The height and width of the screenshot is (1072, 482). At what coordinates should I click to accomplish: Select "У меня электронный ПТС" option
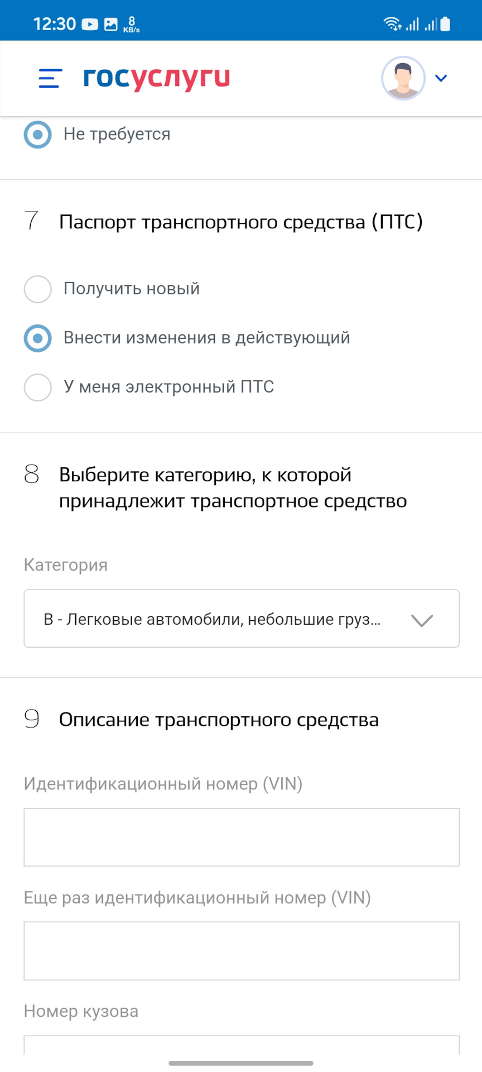click(x=38, y=387)
